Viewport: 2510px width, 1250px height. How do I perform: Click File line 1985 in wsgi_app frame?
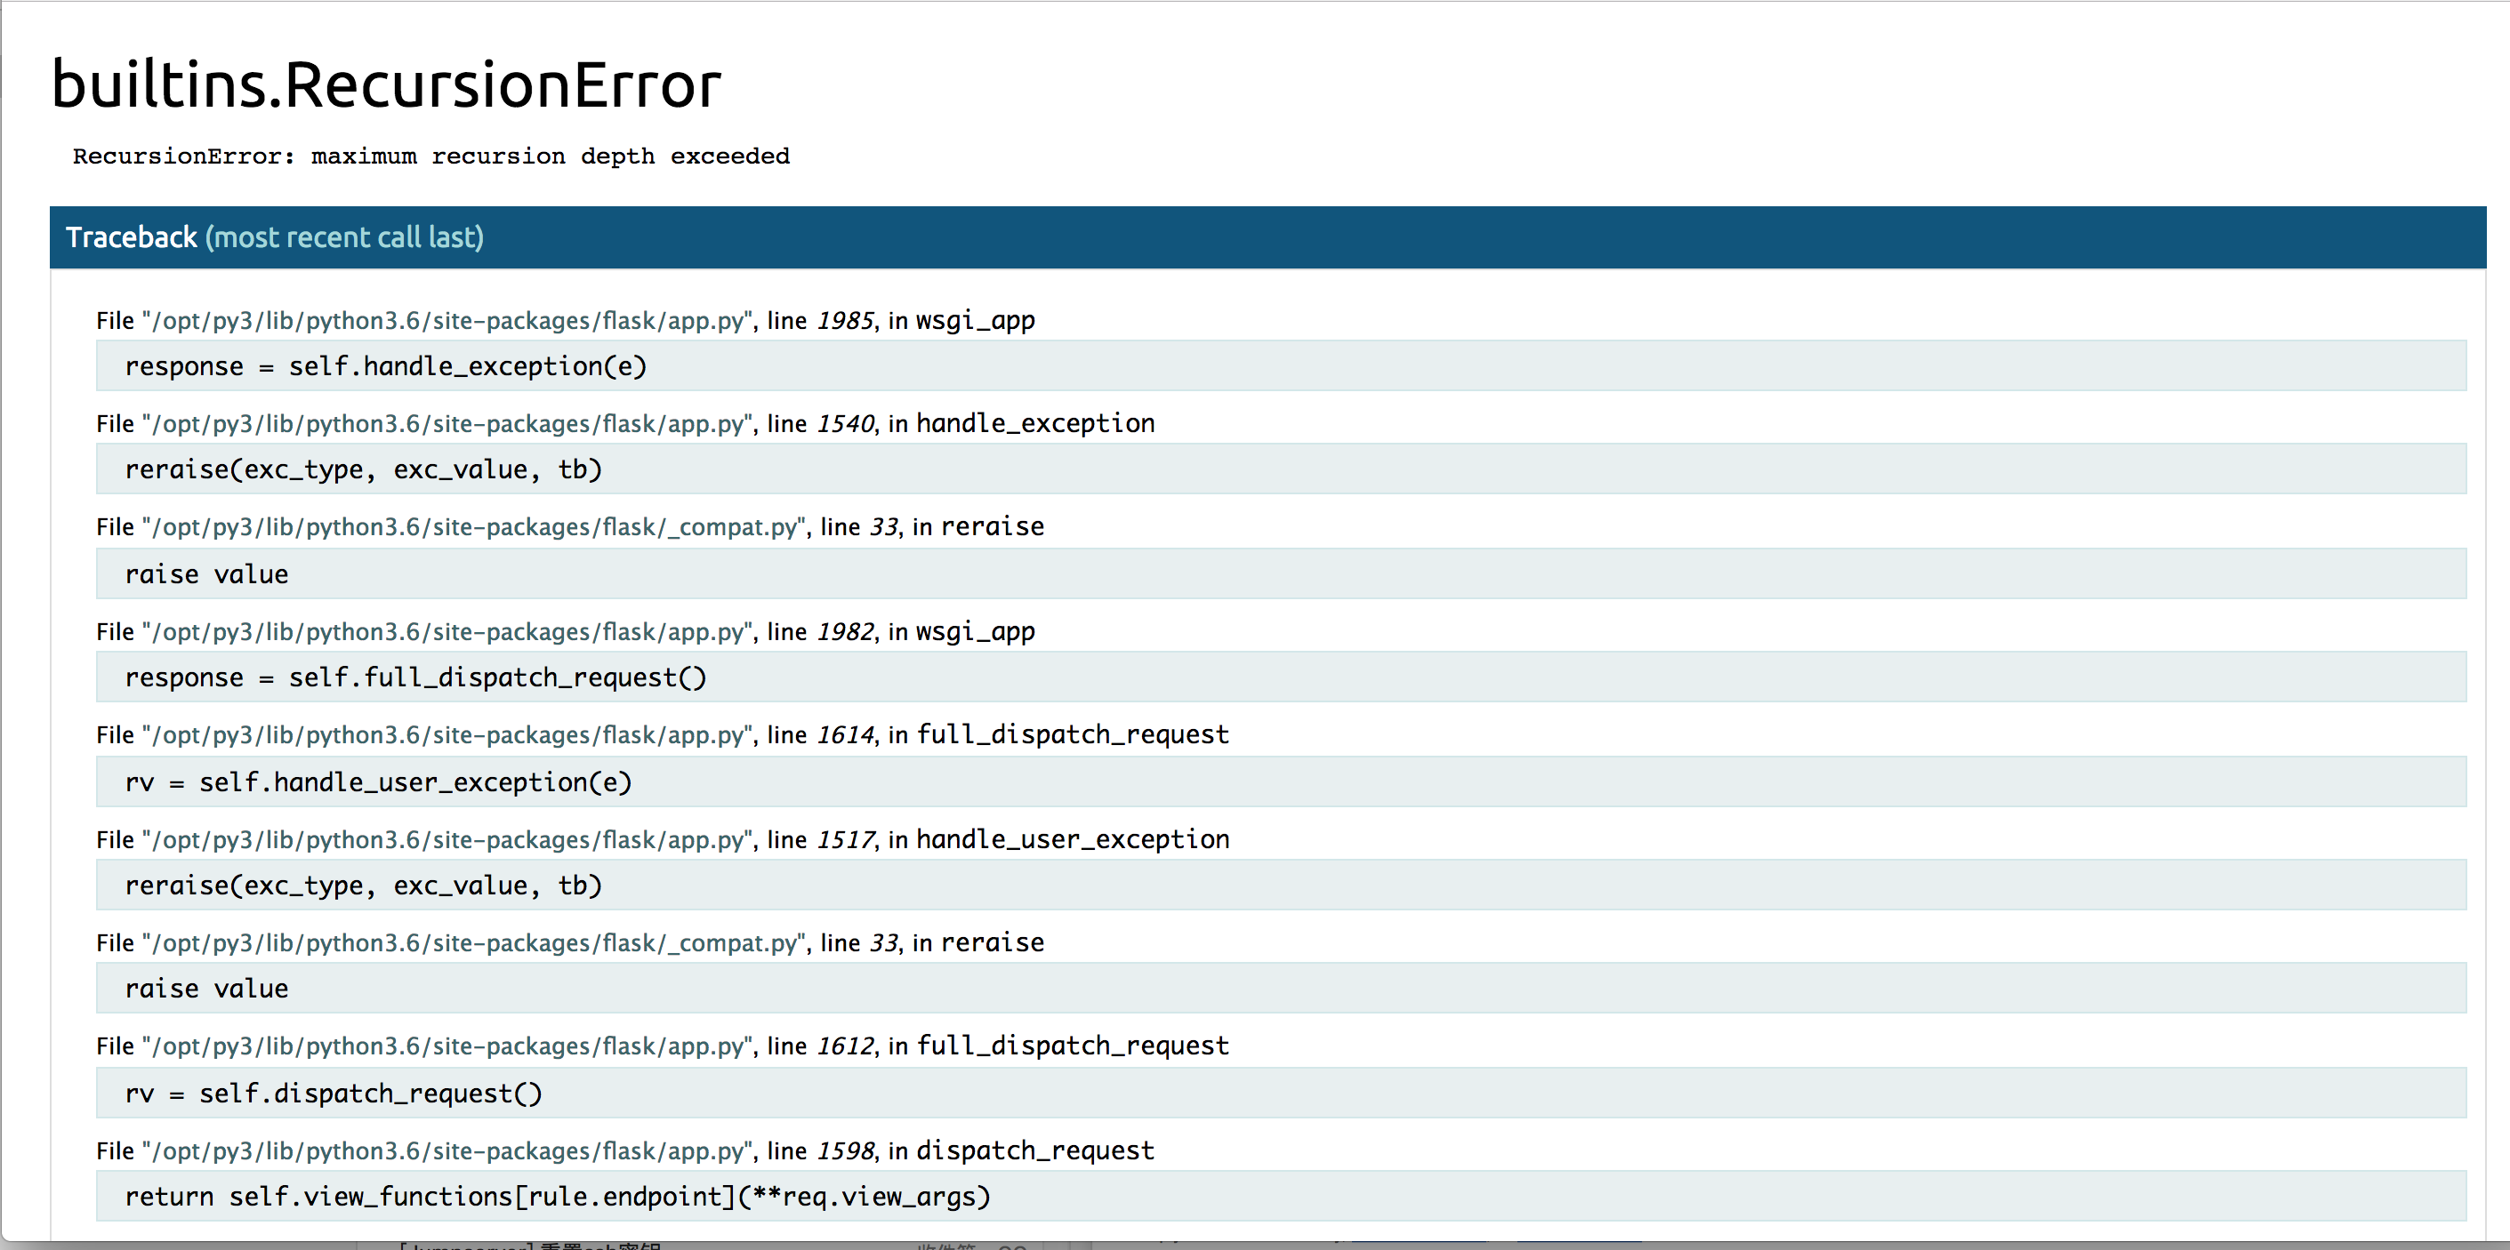[x=565, y=321]
